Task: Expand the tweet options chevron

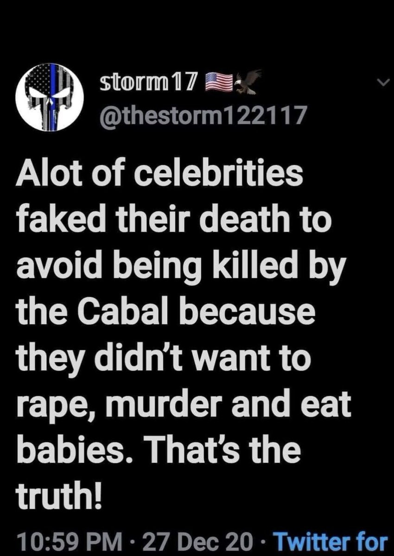Action: tap(381, 82)
